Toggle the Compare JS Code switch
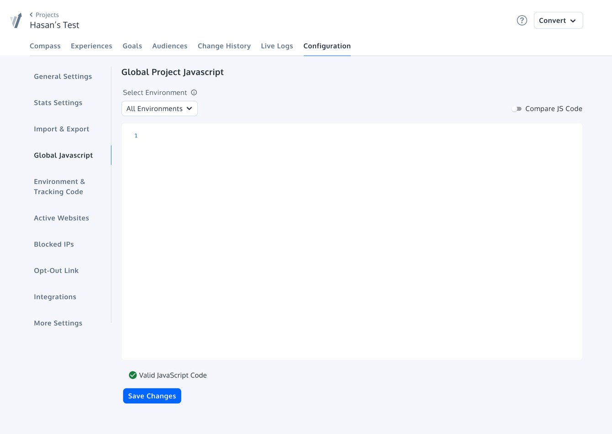612x434 pixels. [517, 109]
